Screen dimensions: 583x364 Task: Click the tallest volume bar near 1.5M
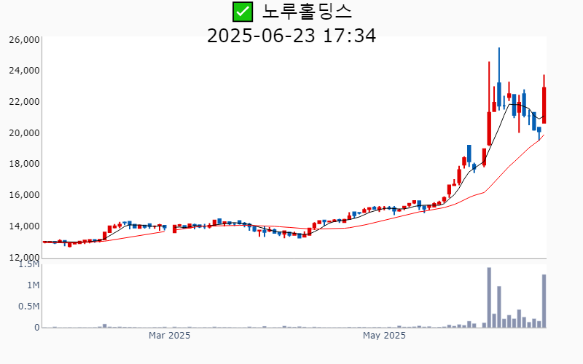489,298
